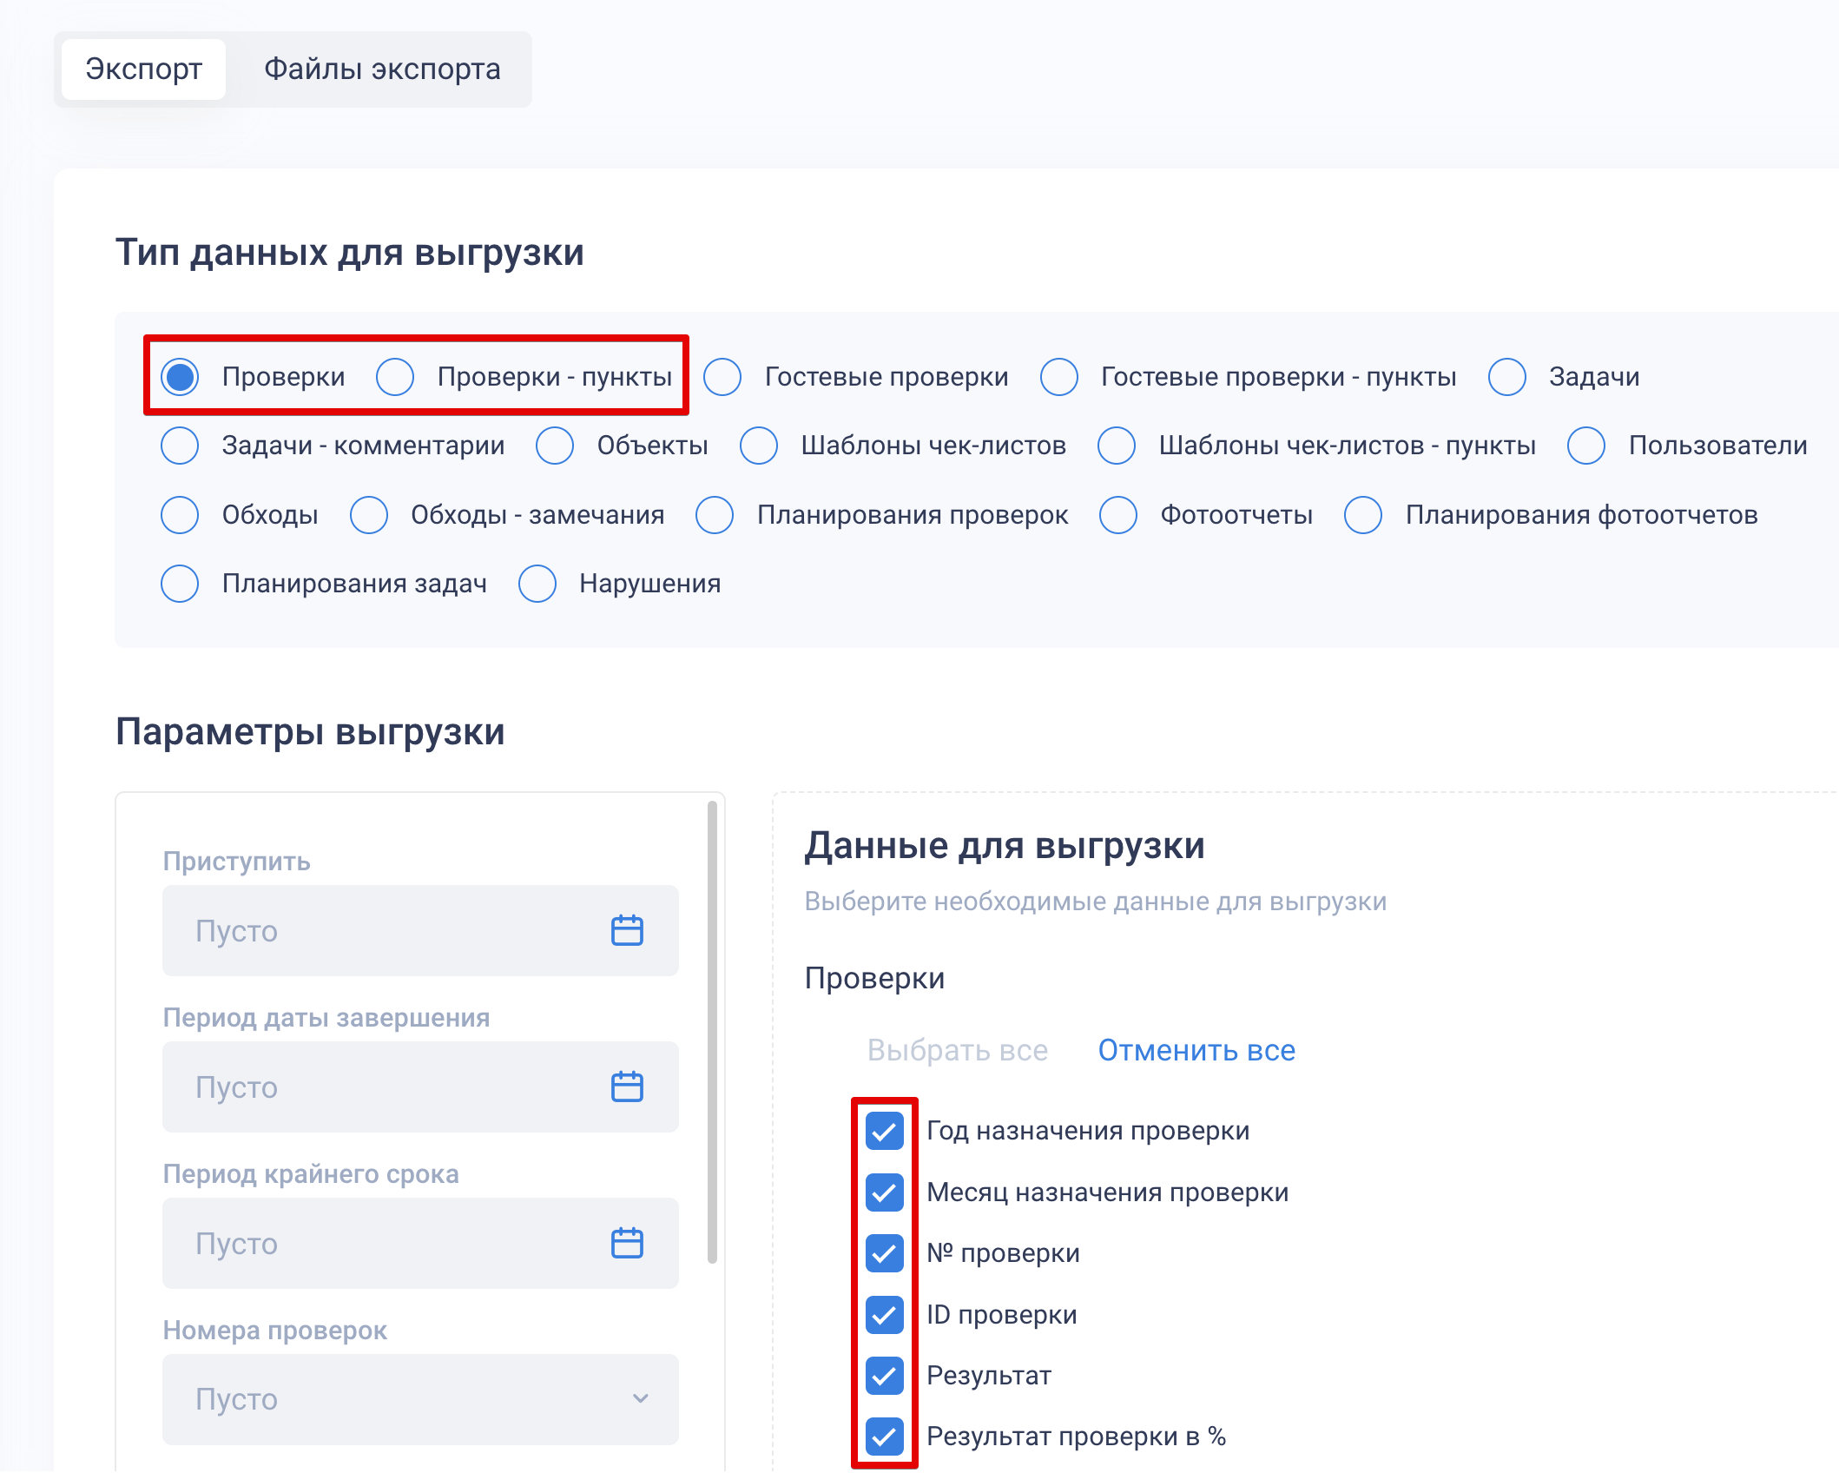Open calendar icon in Приступить field
Image resolution: width=1839 pixels, height=1473 pixels.
point(626,930)
